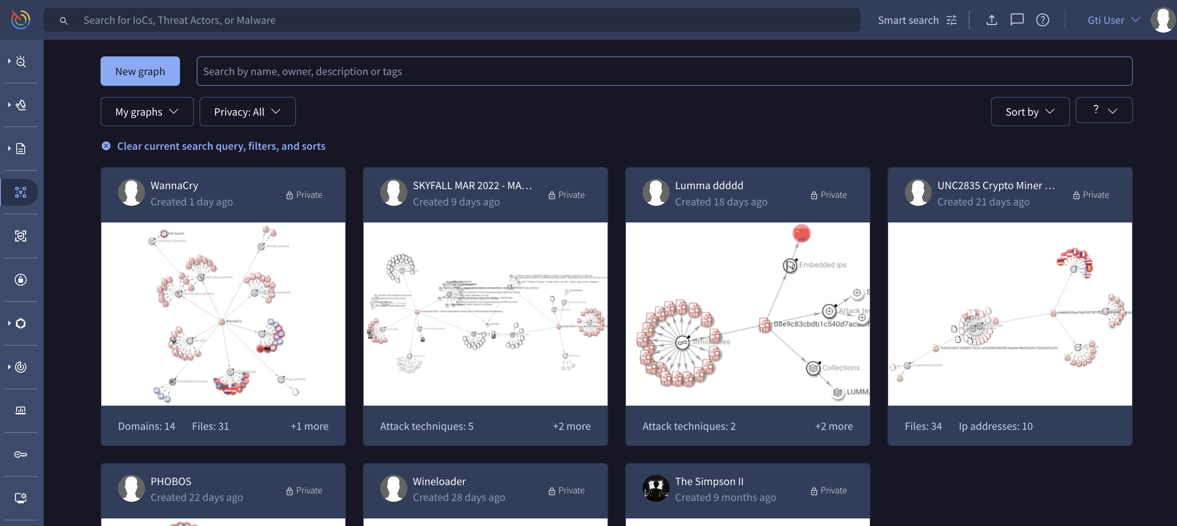Open the SKYFALL MAR 2022 graph thumbnail

click(x=485, y=314)
